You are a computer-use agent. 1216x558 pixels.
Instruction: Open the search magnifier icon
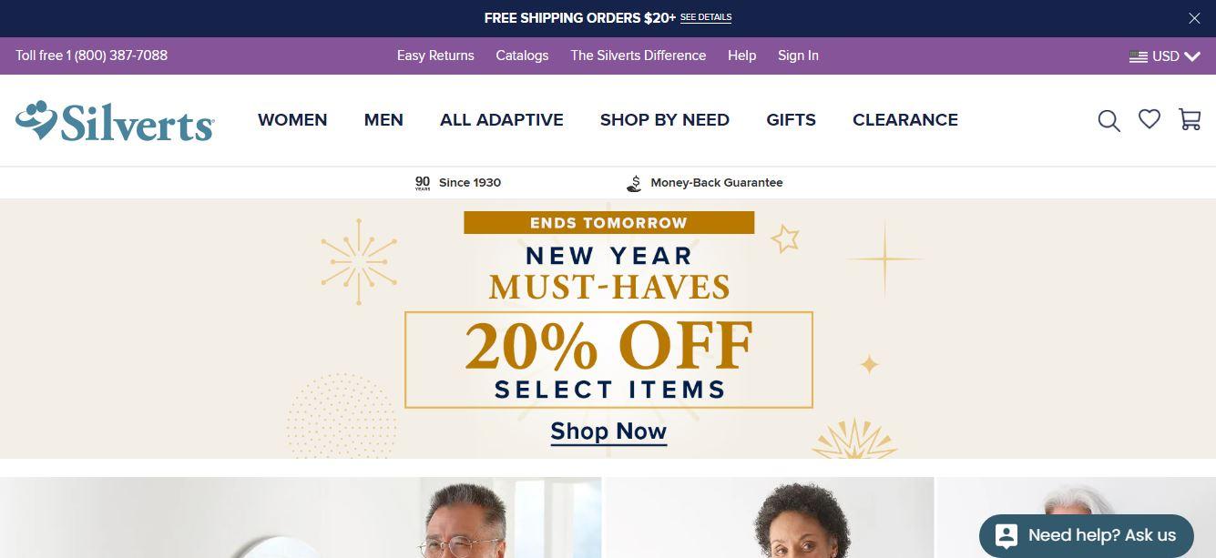1109,120
